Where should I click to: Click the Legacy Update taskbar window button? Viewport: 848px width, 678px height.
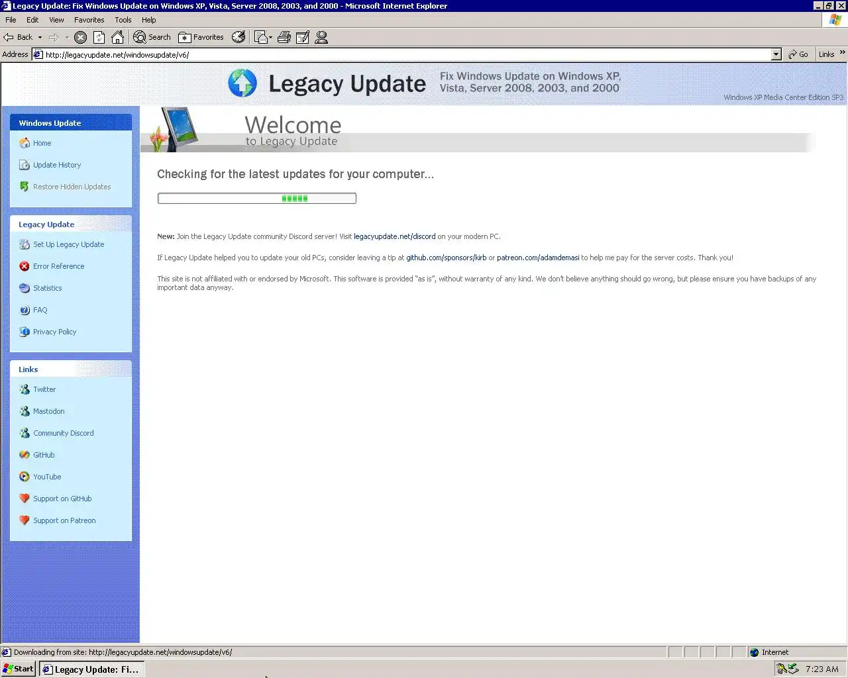click(91, 669)
